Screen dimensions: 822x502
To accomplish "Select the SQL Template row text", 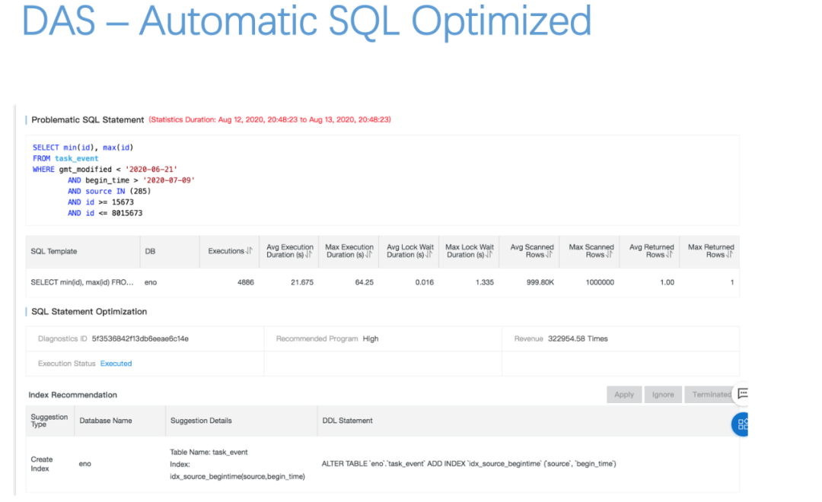I will [82, 282].
